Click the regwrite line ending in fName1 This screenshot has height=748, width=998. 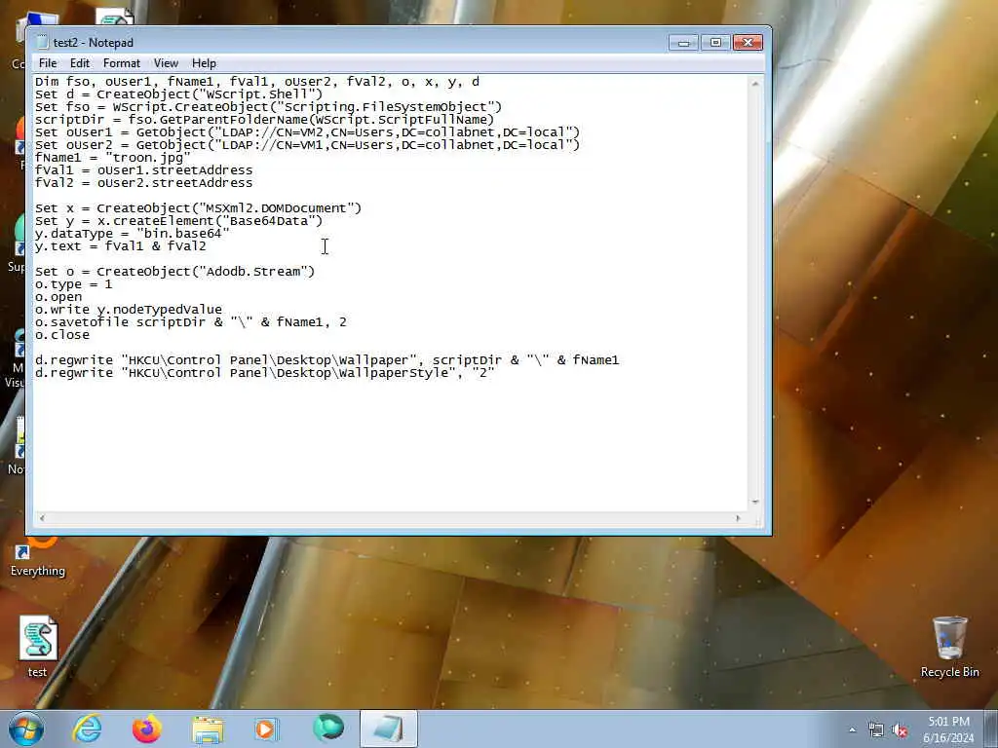327,360
